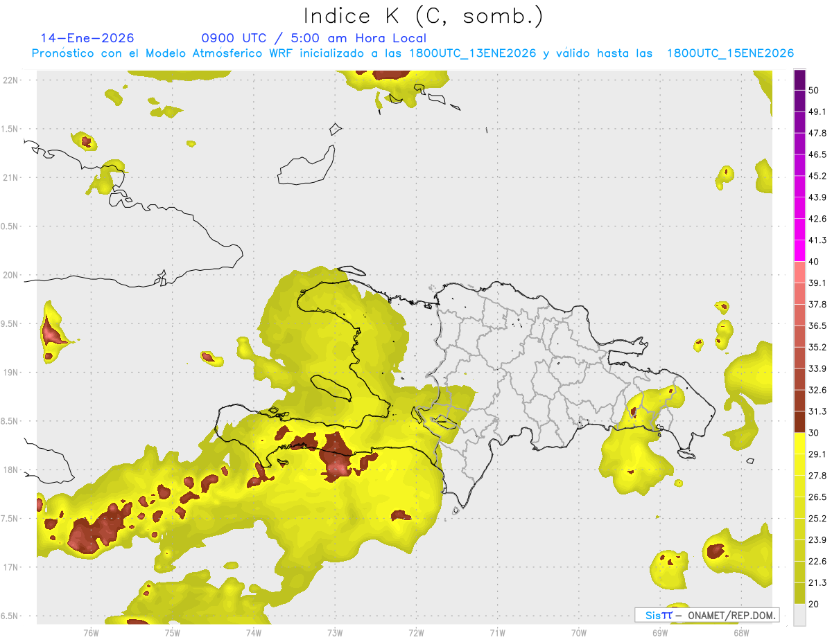Click the "30" color scale label
832x642 pixels.
pos(813,433)
